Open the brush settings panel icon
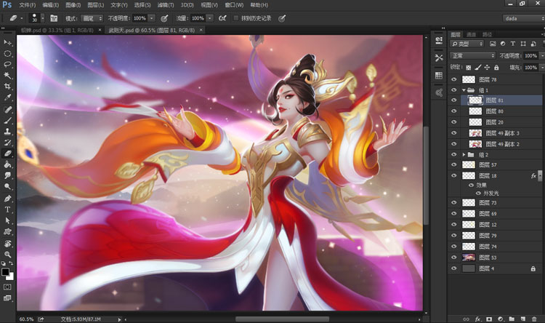This screenshot has height=323, width=545. tap(54, 18)
